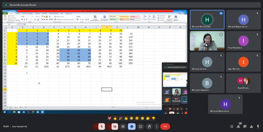Apply the Плохой red cell style
Screen dimensions: 263x132
[135, 16]
